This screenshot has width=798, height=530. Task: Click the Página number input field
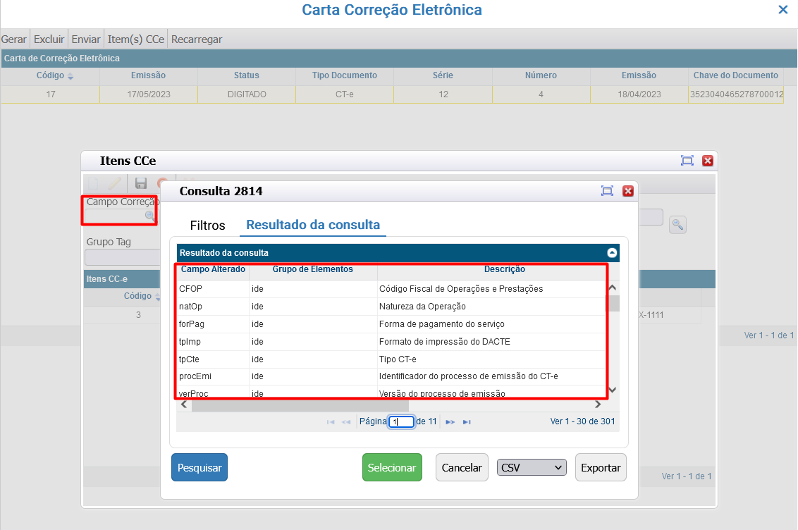(400, 422)
